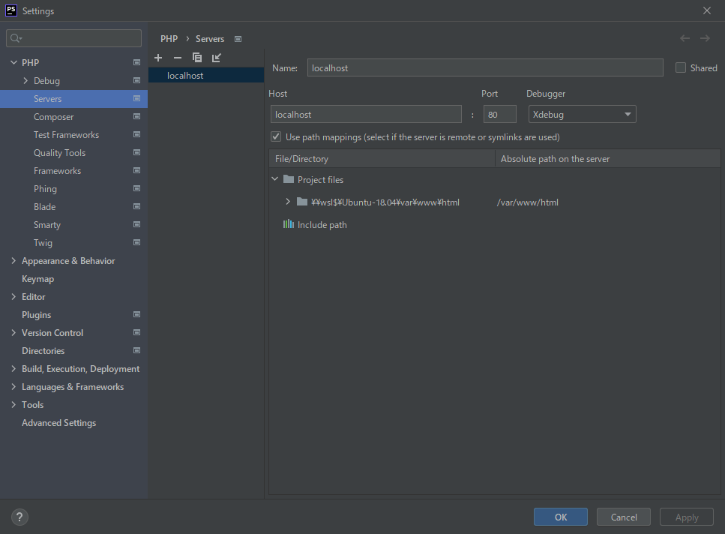The width and height of the screenshot is (725, 534).
Task: Click the Include path icon row
Action: coord(315,225)
